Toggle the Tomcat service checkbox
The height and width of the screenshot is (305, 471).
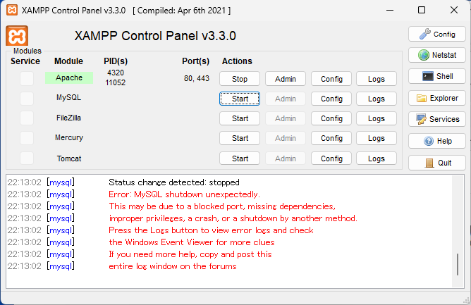click(27, 158)
